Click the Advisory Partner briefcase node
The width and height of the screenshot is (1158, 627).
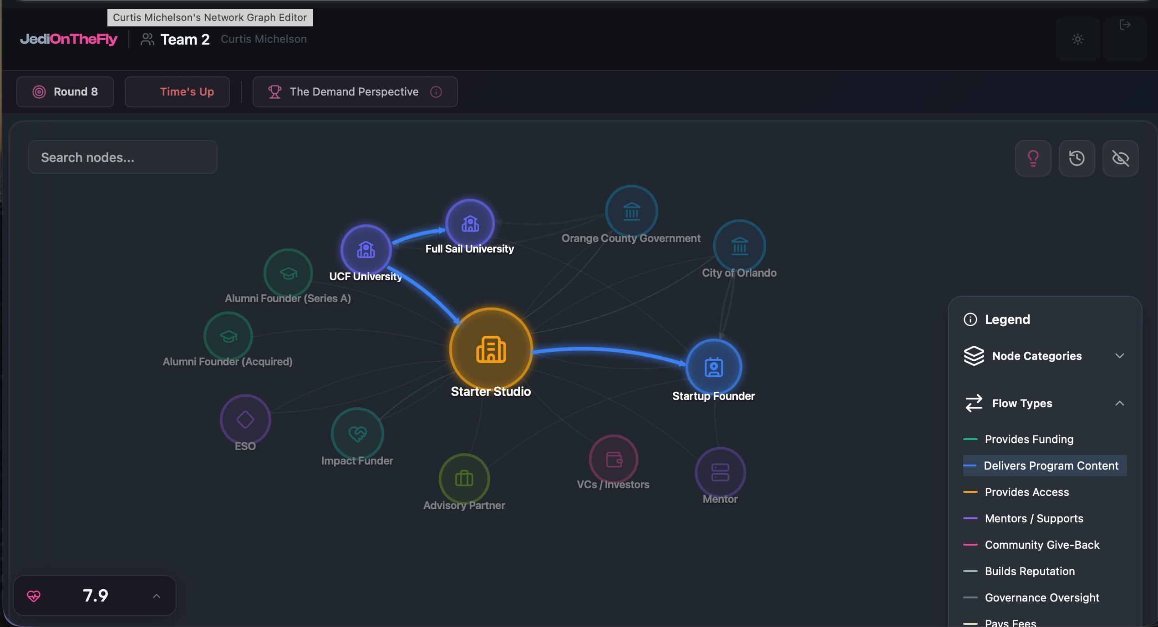464,479
